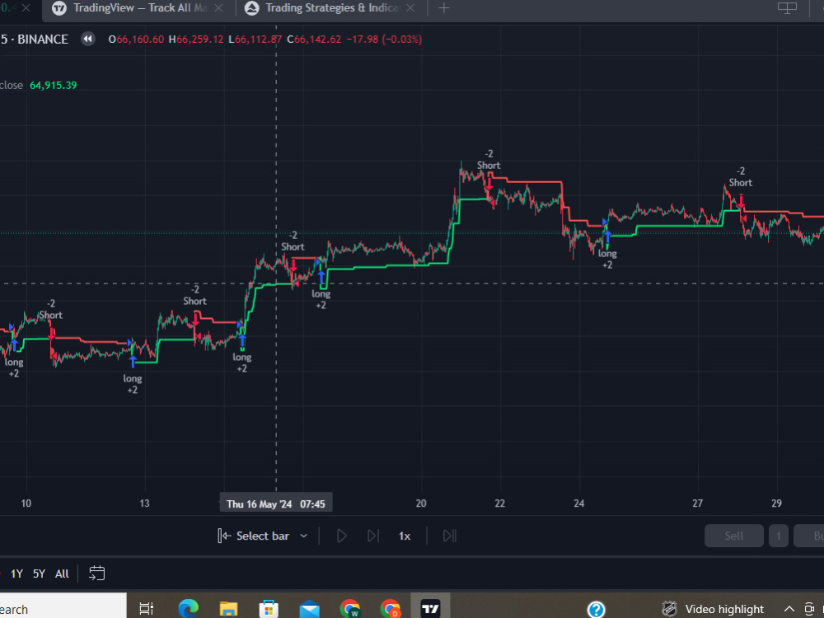Click the Thu 16 May '24 timeline label
Viewport: 824px width, 618px height.
(275, 503)
